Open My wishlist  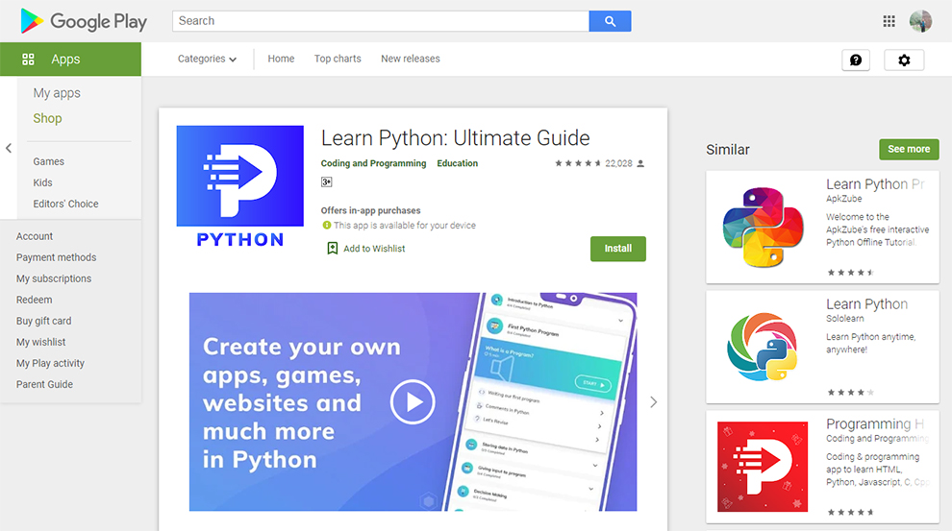pos(40,343)
